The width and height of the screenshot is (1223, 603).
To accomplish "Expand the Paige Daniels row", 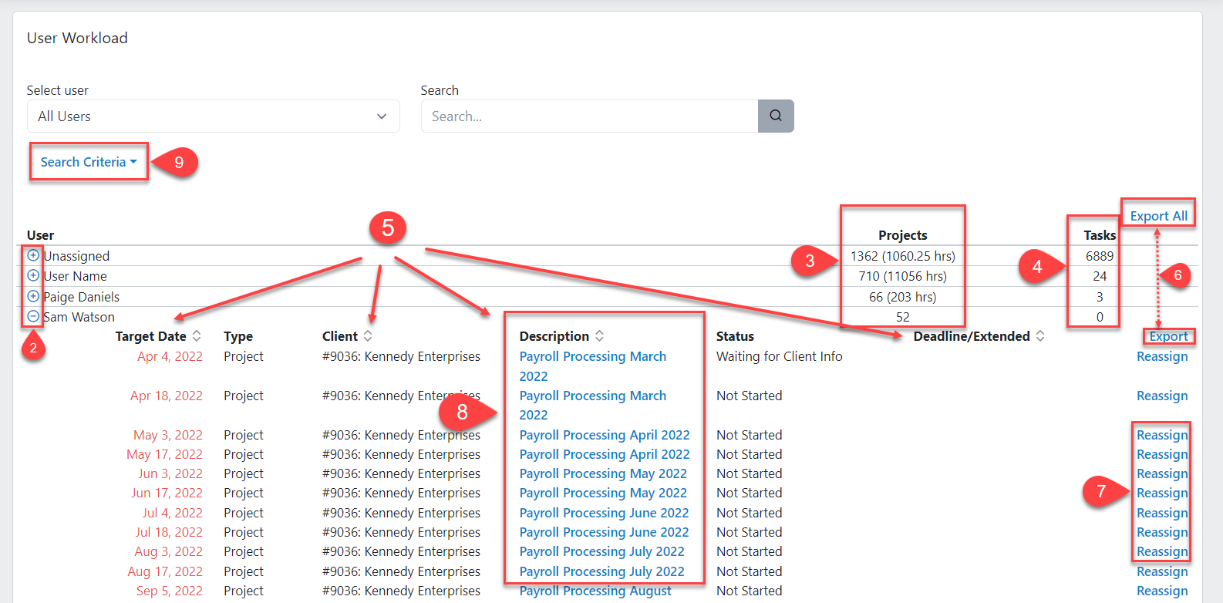I will coord(33,296).
